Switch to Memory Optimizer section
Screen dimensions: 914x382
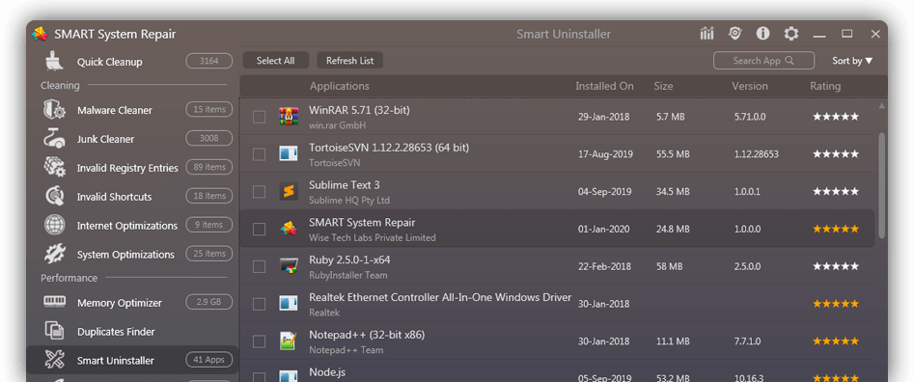tap(132, 302)
